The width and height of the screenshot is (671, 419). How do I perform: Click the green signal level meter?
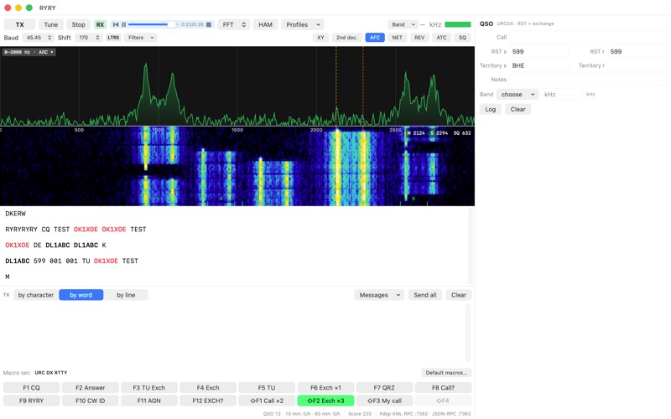[x=458, y=24]
